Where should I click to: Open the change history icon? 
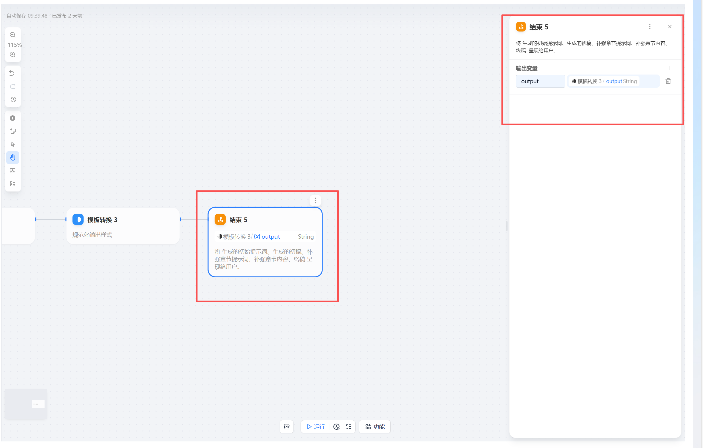click(x=13, y=99)
